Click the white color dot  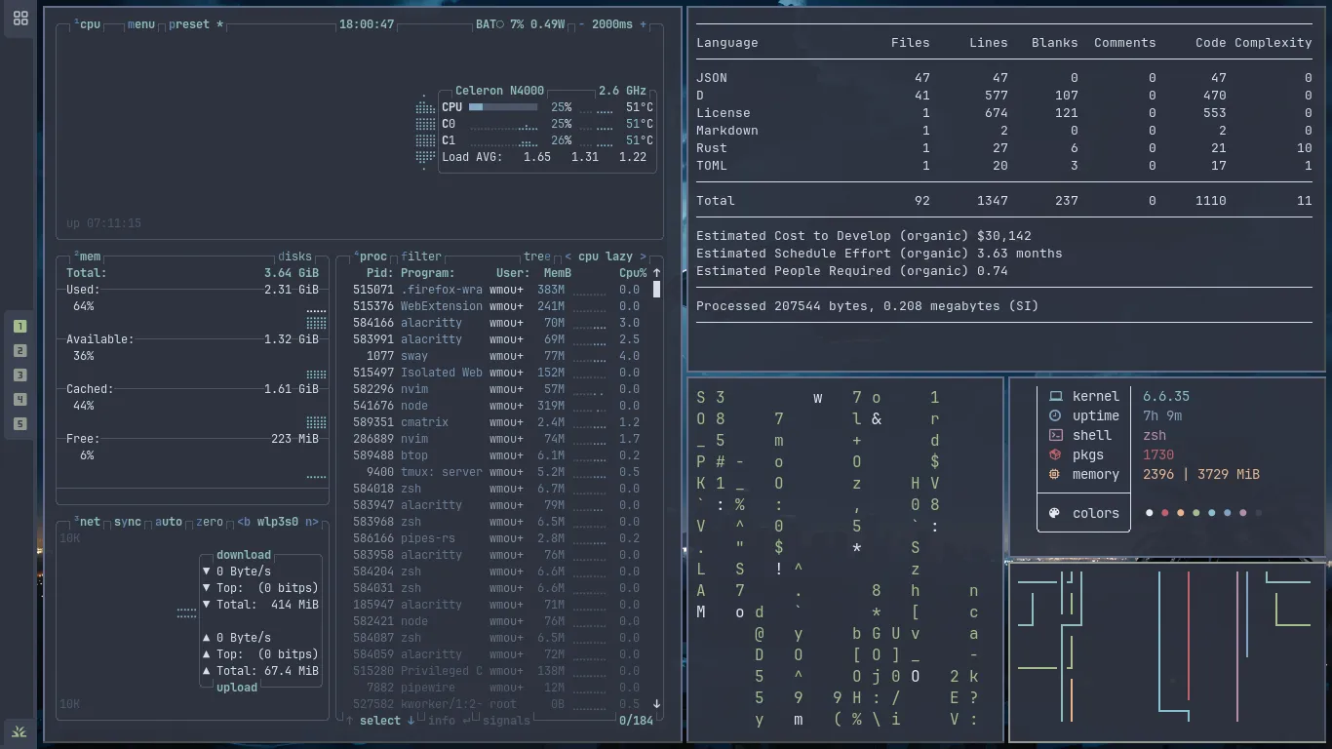point(1150,513)
